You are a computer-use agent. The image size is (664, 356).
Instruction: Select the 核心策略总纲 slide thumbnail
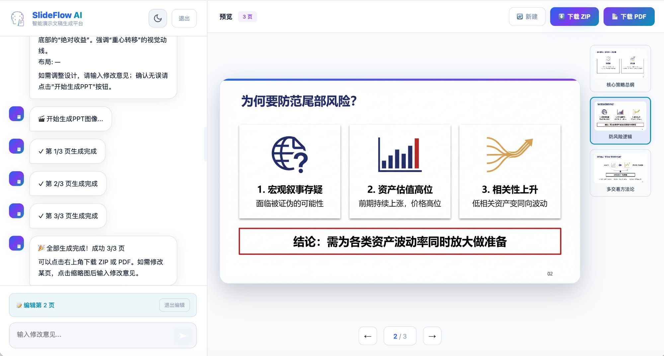(x=620, y=68)
